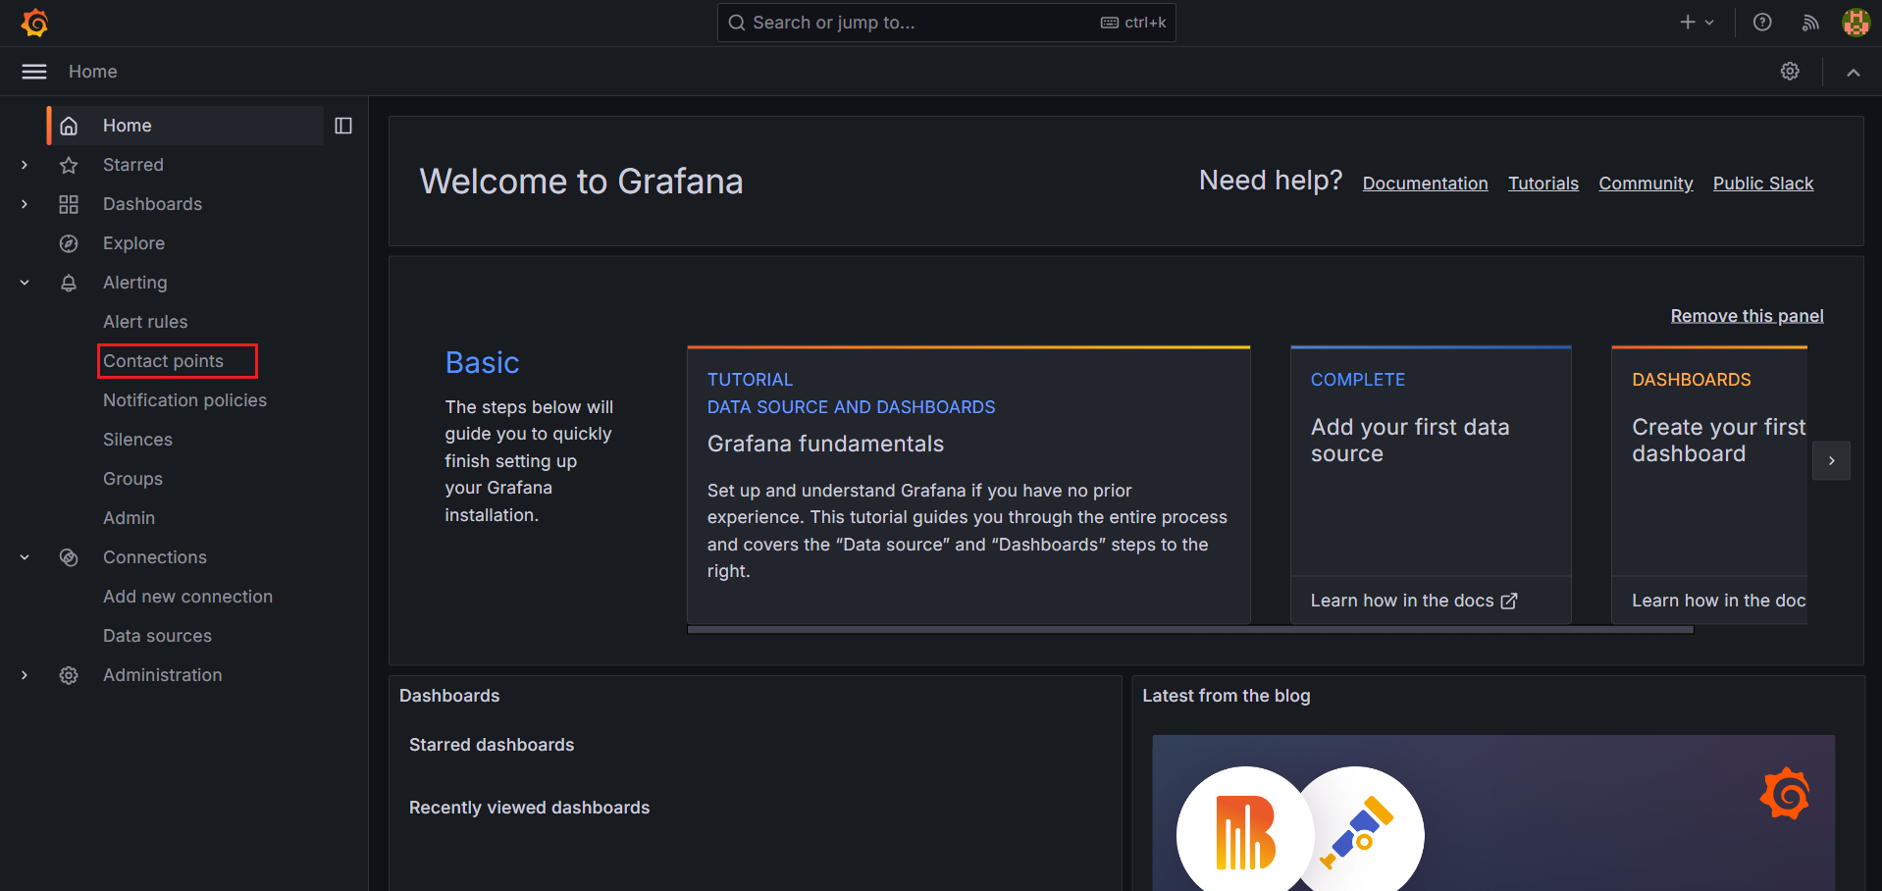
Task: Open the Documentation link
Action: [1425, 183]
